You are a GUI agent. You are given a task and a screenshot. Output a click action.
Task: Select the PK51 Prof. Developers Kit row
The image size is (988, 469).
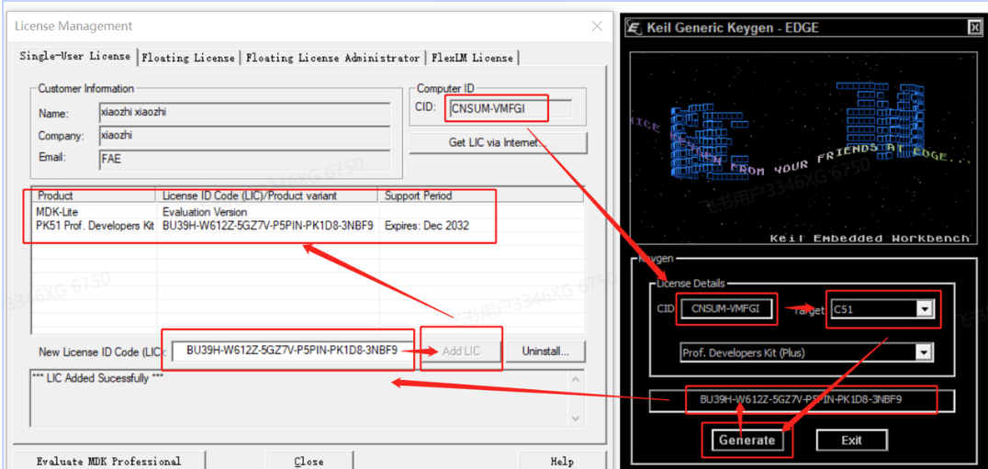[309, 225]
